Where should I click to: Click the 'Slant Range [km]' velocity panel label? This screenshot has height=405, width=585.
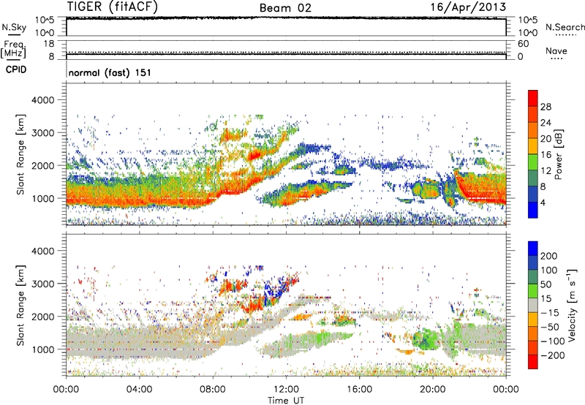point(20,306)
